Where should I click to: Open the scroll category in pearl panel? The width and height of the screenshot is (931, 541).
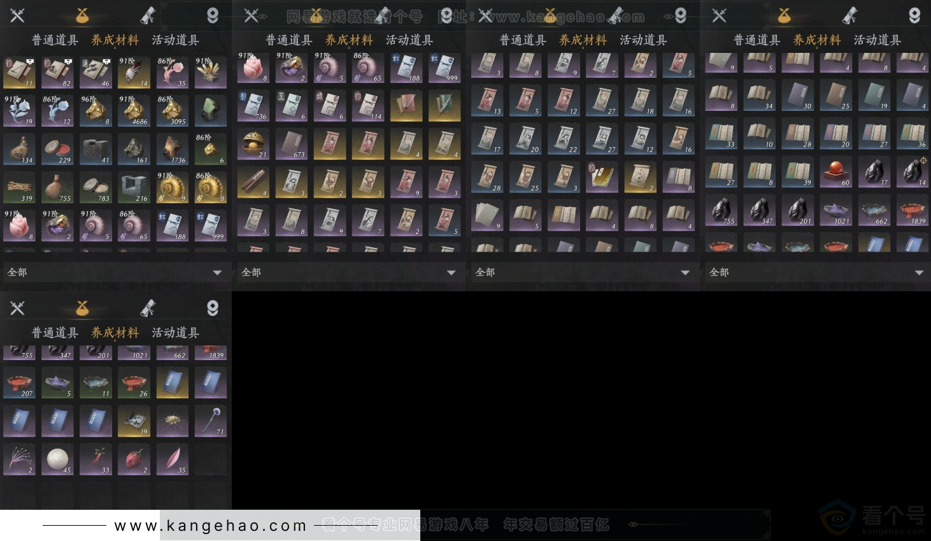148,308
